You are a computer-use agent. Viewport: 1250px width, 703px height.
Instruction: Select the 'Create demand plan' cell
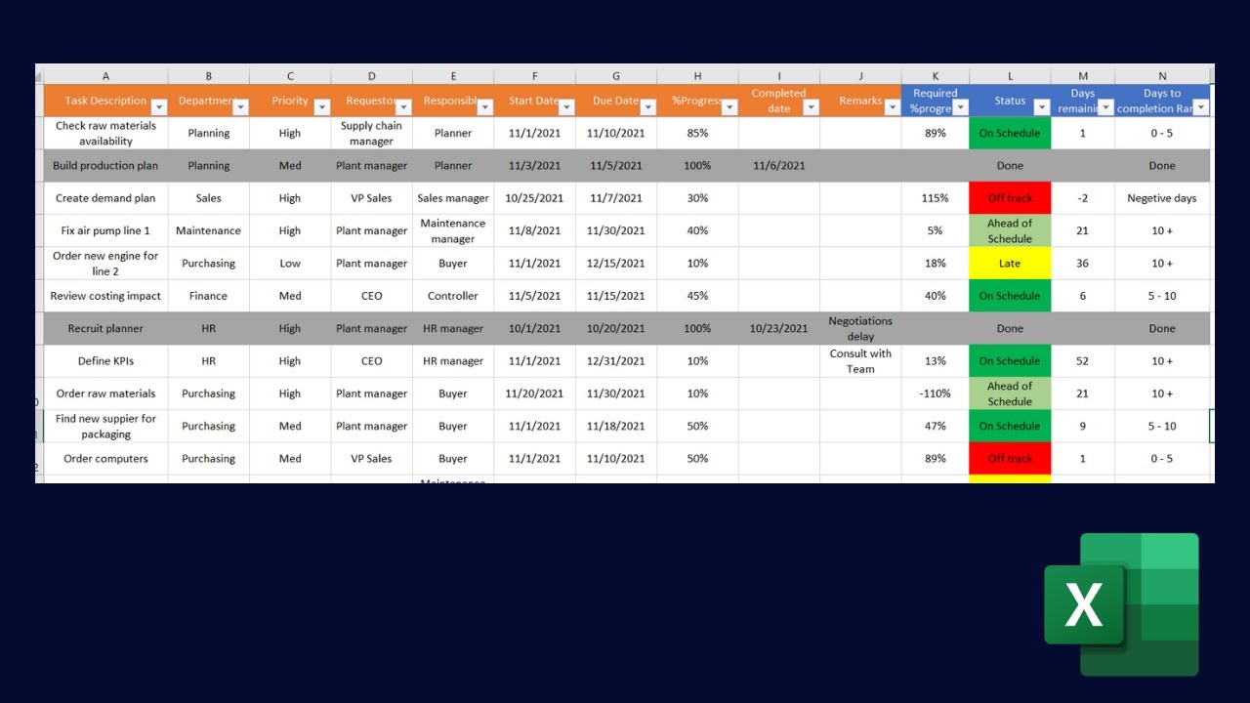pos(105,198)
